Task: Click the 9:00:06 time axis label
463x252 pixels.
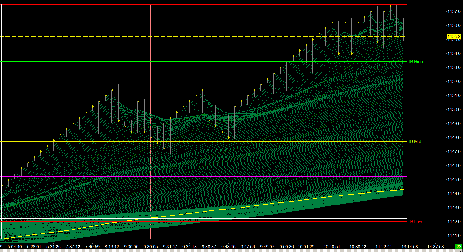Action: 131,247
